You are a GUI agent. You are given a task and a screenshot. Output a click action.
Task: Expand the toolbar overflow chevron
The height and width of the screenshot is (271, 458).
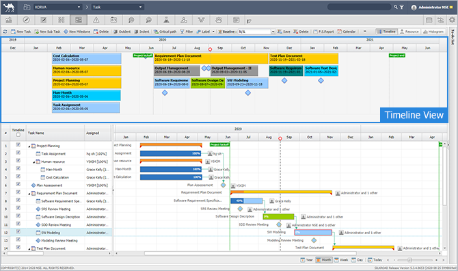point(364,31)
